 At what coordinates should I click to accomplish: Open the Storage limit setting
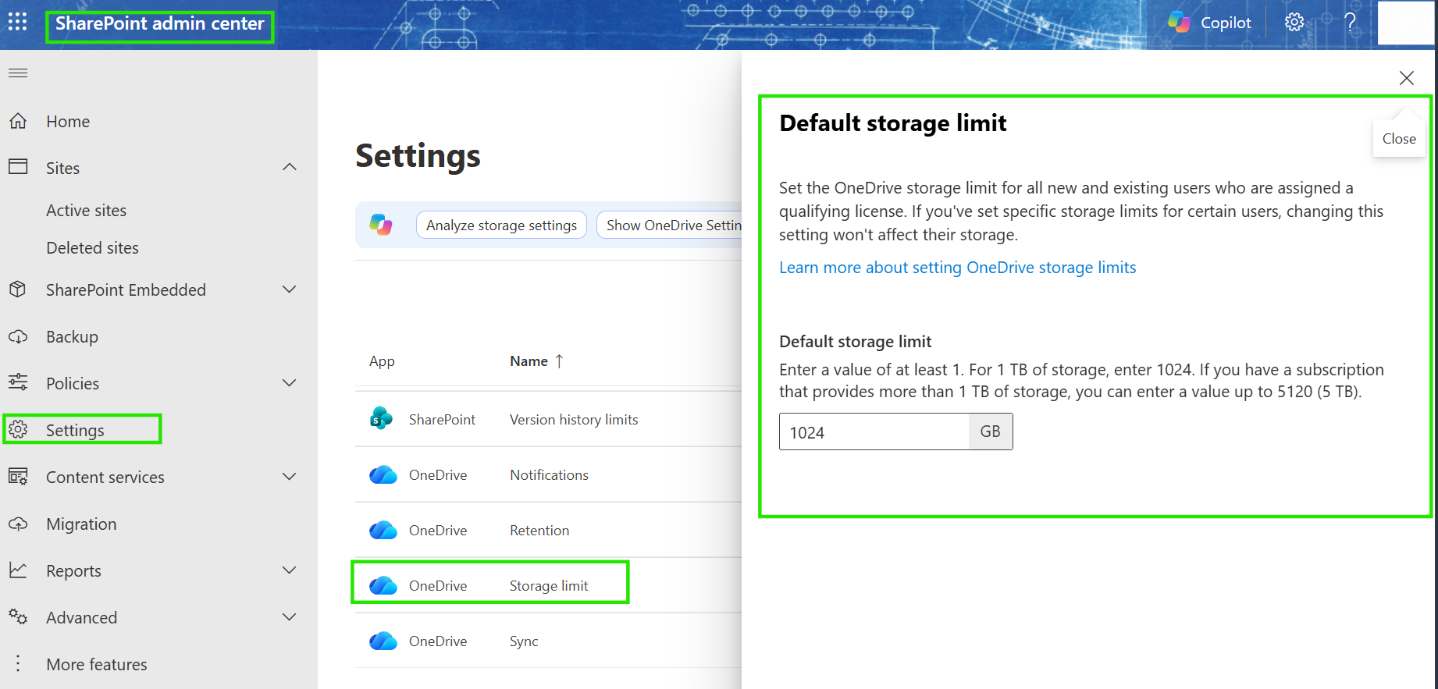549,586
